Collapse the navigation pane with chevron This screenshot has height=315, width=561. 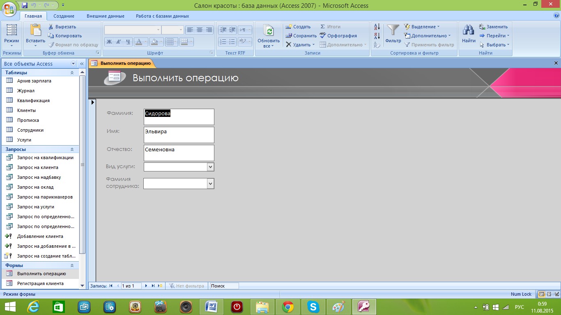[x=82, y=64]
